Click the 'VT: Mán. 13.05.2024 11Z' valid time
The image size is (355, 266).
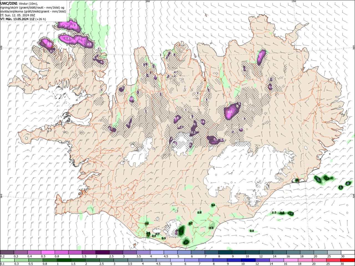pos(17,19)
